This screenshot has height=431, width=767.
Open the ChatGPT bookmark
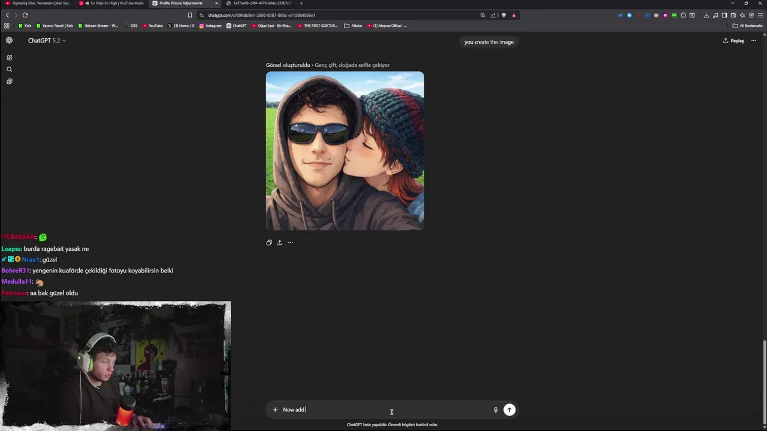[237, 26]
